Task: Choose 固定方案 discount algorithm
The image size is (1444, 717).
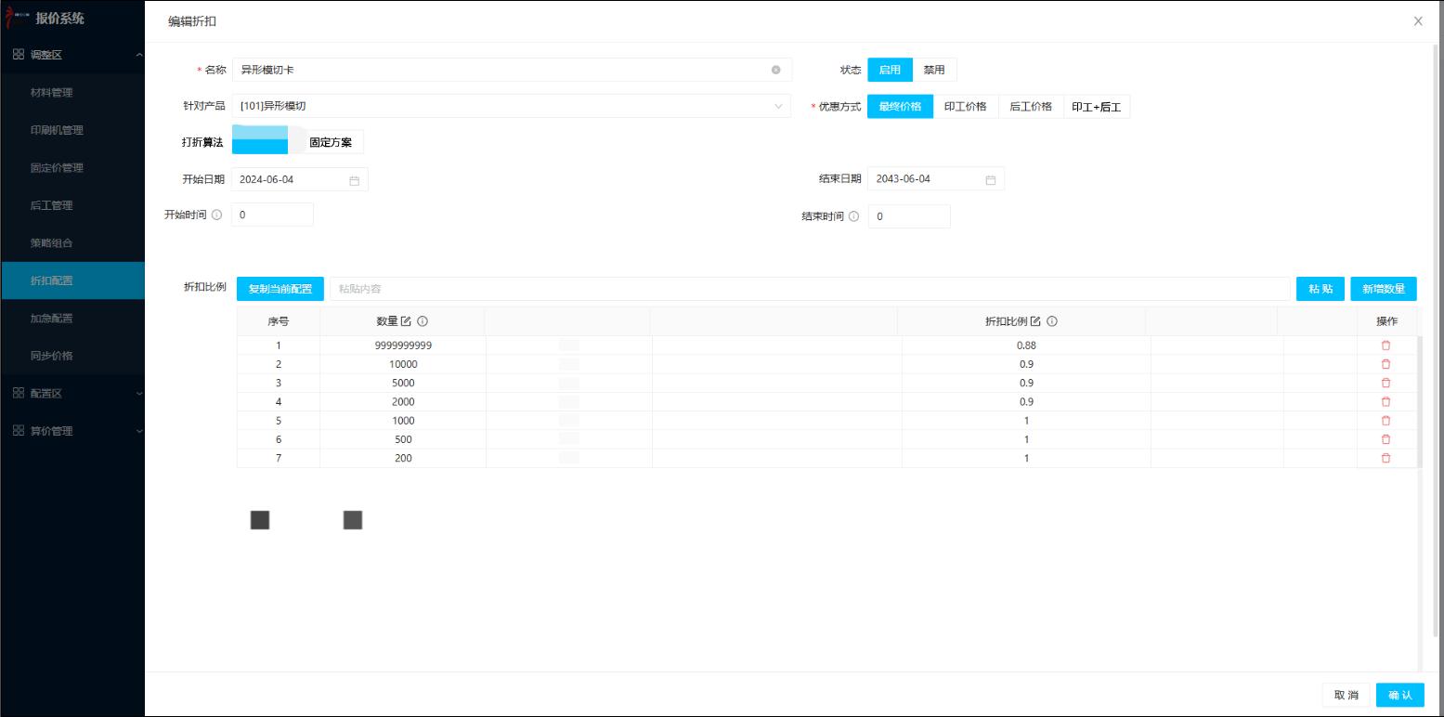Action: (x=330, y=142)
